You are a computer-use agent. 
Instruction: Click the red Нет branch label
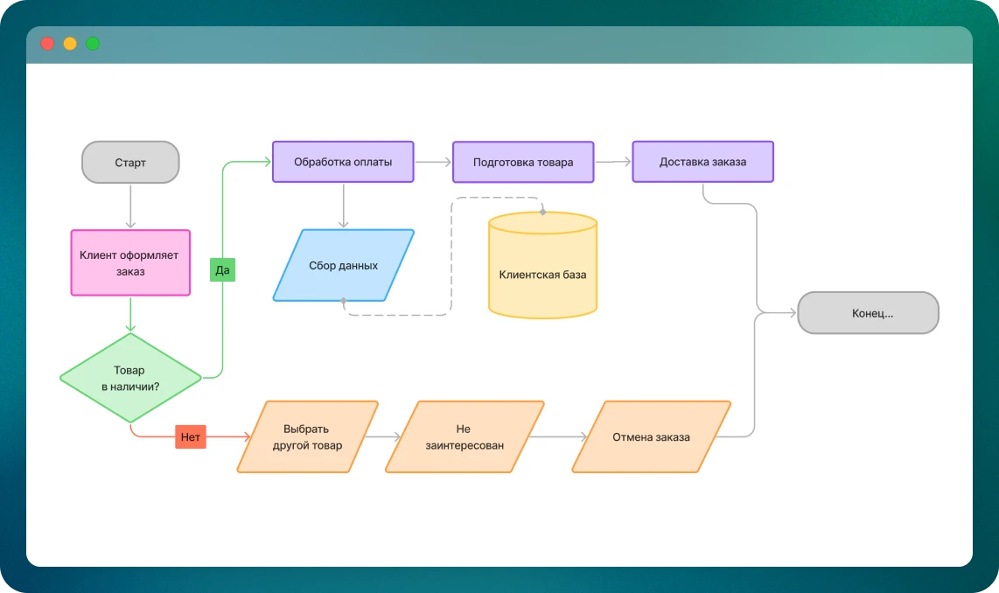tap(190, 436)
